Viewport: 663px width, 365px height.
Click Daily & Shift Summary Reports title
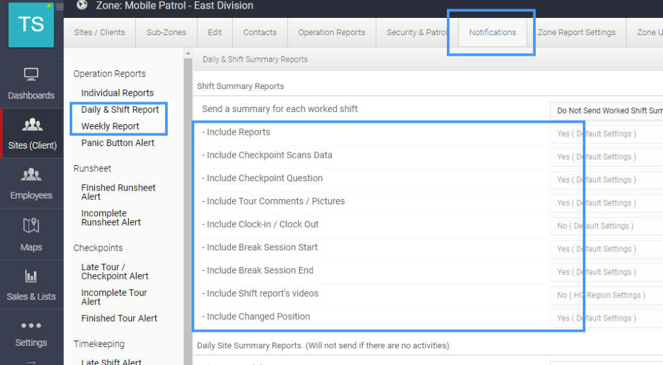255,59
